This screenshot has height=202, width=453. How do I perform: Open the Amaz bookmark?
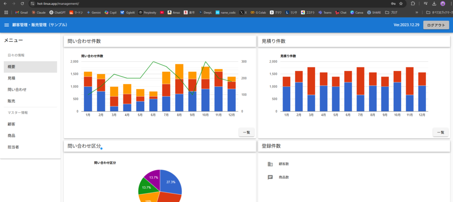[173, 12]
